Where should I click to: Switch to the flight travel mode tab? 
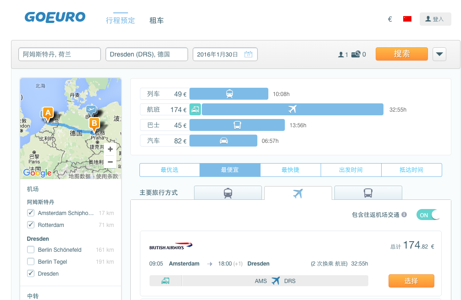click(x=298, y=193)
